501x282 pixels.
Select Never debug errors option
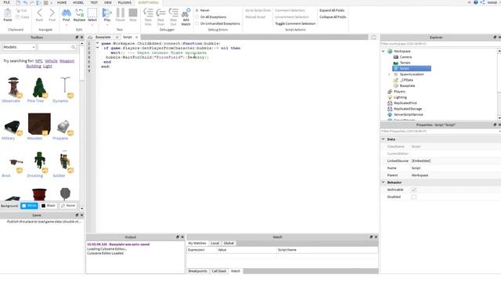[x=197, y=10]
